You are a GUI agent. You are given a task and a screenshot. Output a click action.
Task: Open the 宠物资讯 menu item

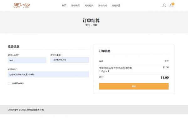76,6
